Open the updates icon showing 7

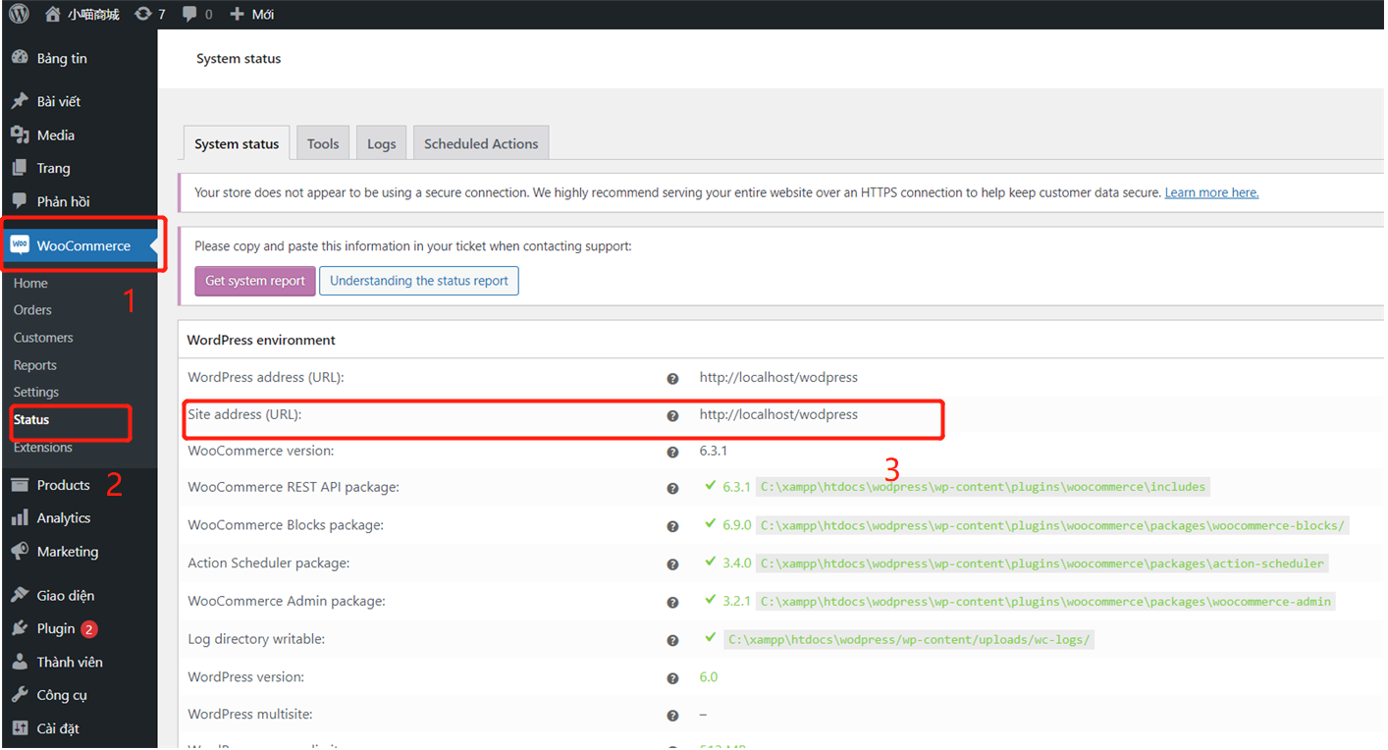142,14
